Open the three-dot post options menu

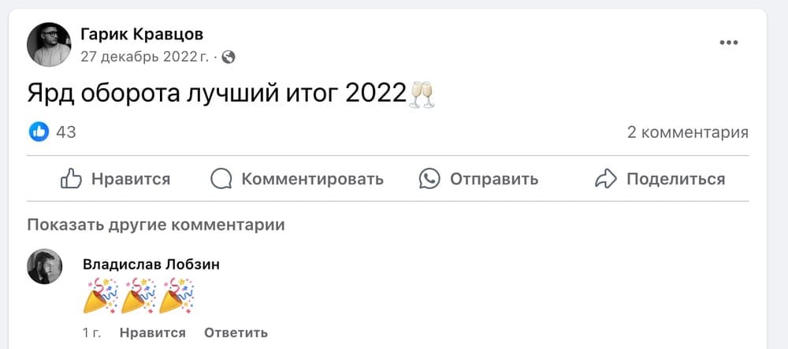point(728,43)
